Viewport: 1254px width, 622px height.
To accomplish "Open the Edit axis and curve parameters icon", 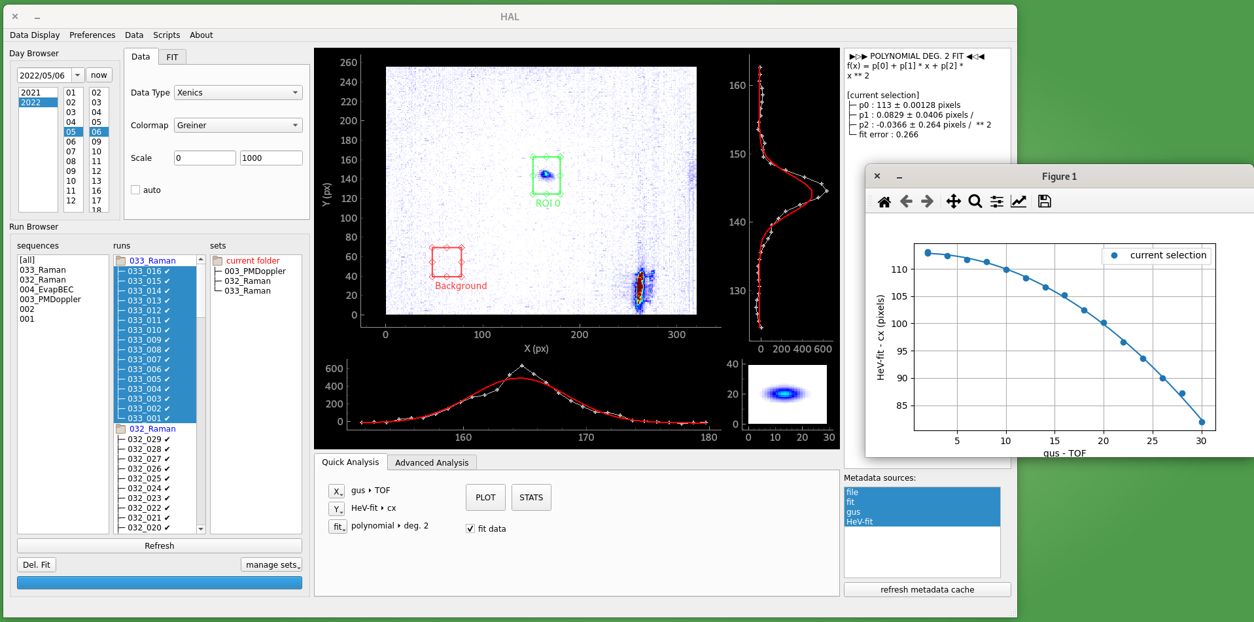I will pos(1019,201).
